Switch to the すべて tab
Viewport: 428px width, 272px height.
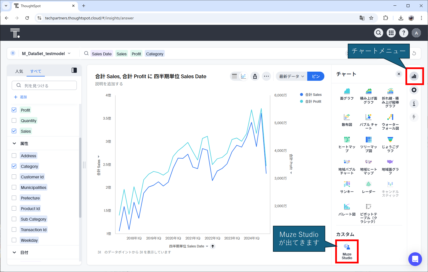pyautogui.click(x=36, y=71)
